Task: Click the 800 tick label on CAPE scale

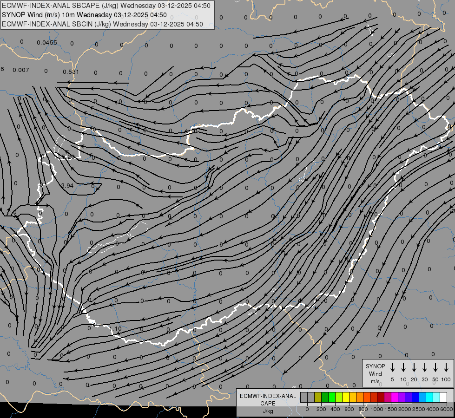Action: (363, 409)
